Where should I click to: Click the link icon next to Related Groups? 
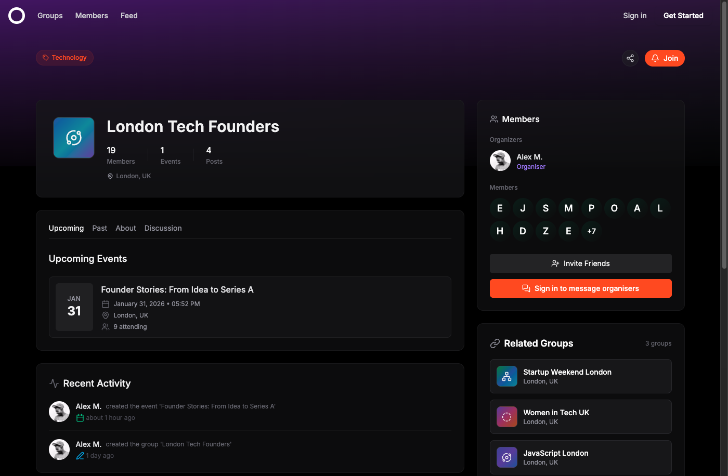[495, 343]
